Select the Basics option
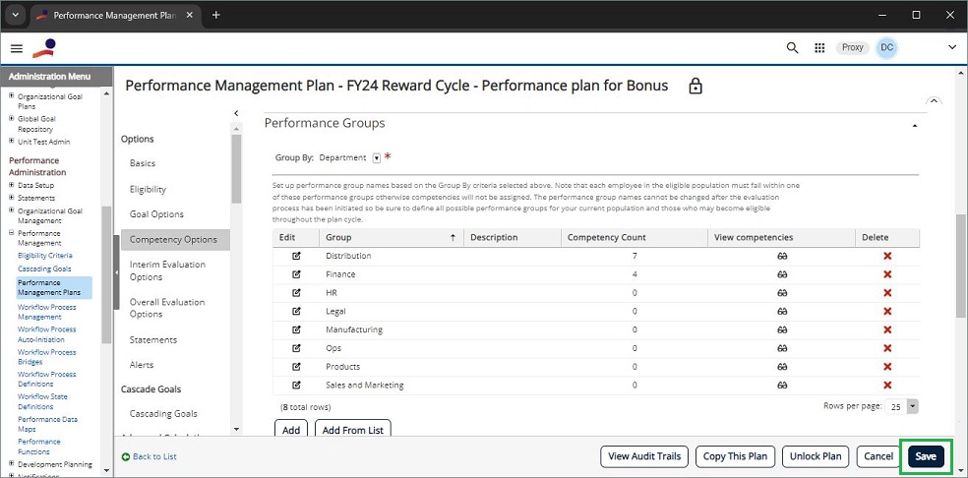This screenshot has height=478, width=968. 143,163
